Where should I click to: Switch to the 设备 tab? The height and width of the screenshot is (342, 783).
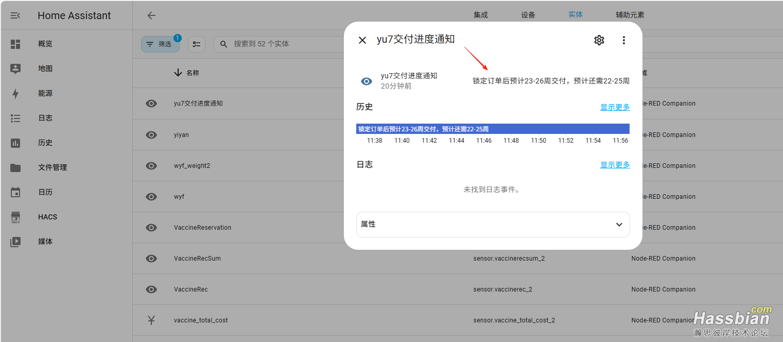pos(528,15)
